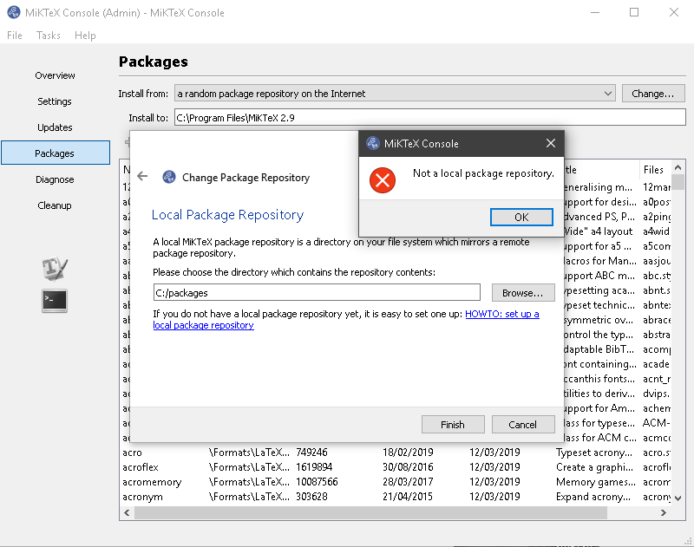Open the Install from repository dropdown

pos(607,93)
